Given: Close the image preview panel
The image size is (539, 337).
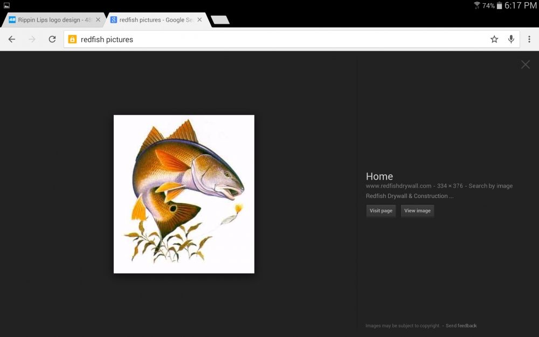Looking at the screenshot, I should click(x=526, y=65).
